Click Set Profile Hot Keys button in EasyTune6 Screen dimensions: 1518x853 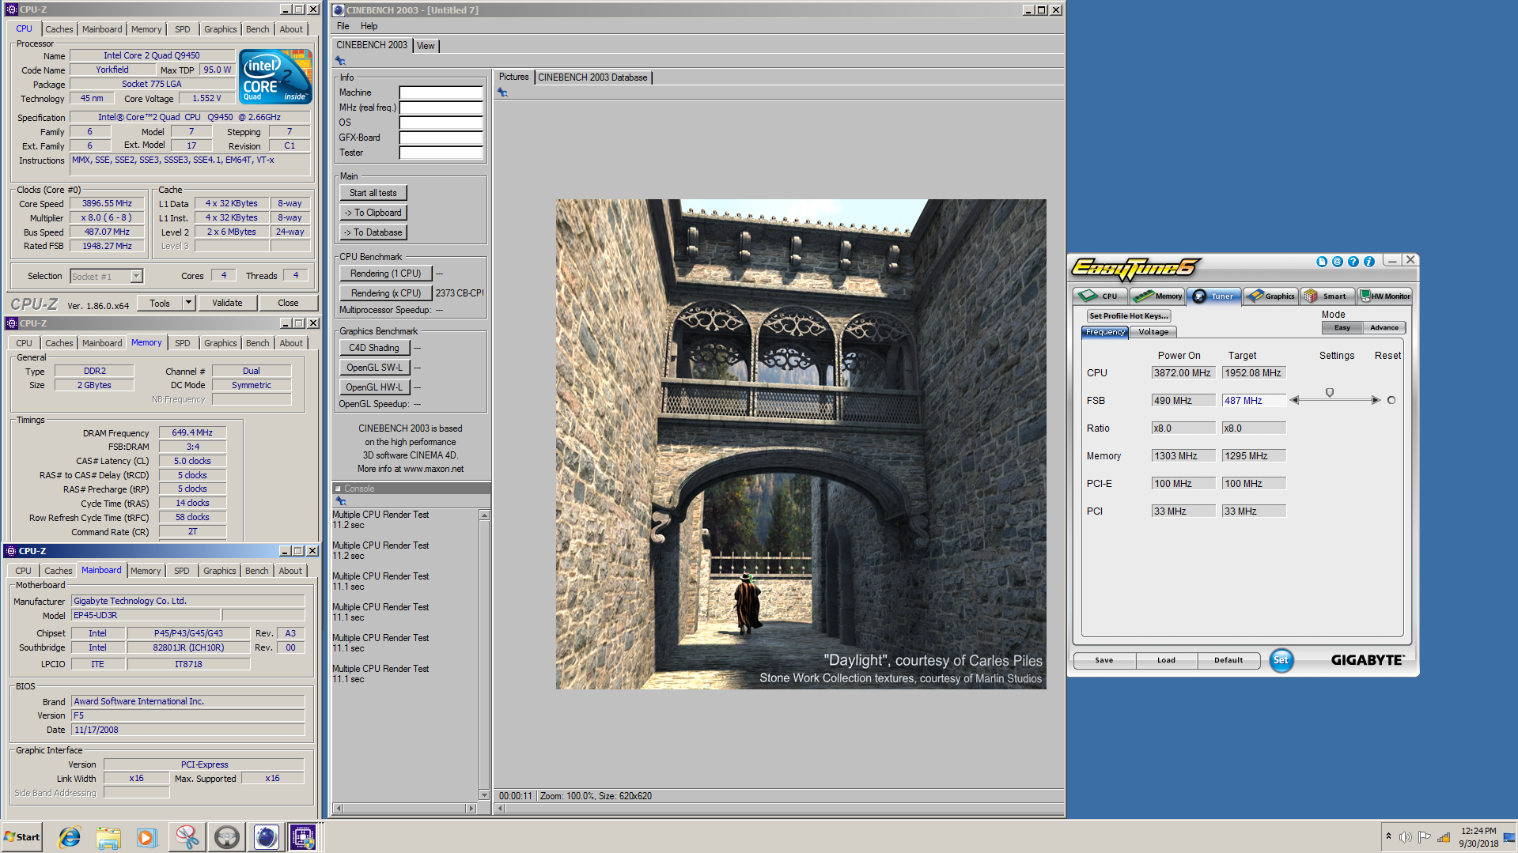1129,315
